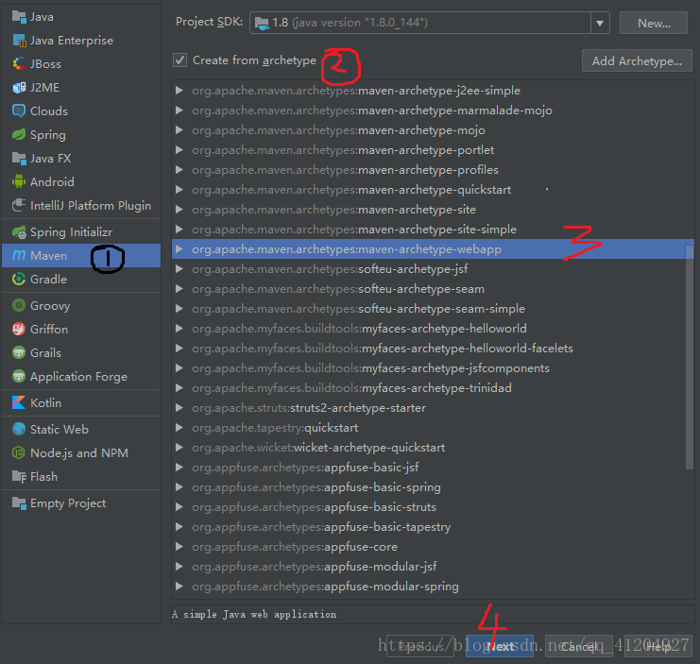Select the Gradle icon

(x=19, y=280)
